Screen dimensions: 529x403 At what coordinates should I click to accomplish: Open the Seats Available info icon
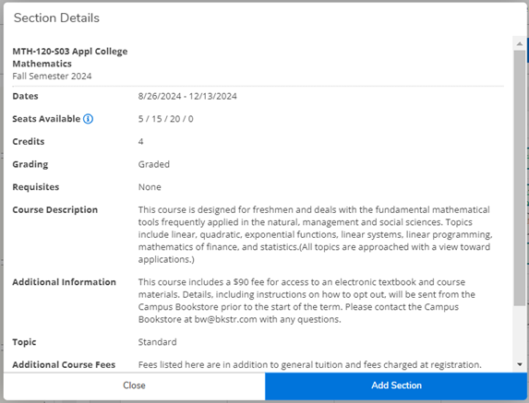(x=88, y=119)
